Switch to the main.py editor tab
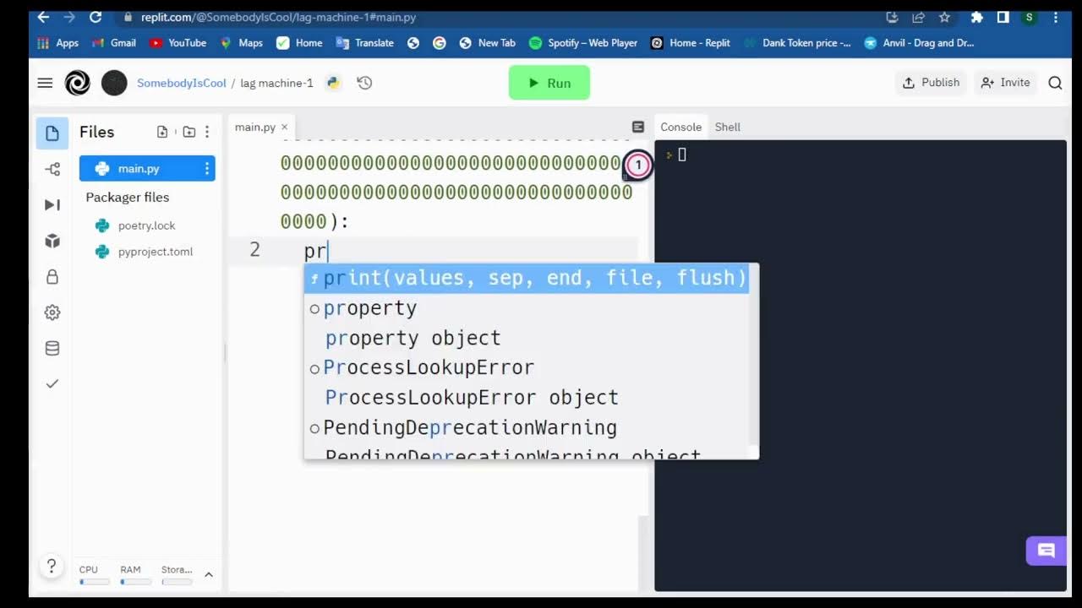The image size is (1082, 608). click(255, 127)
